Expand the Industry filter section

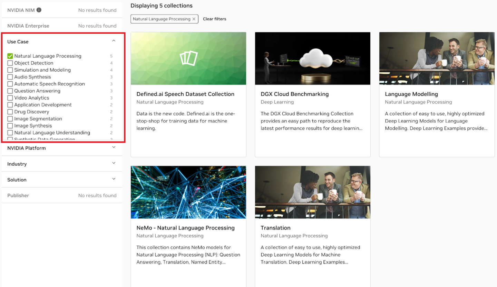(114, 163)
